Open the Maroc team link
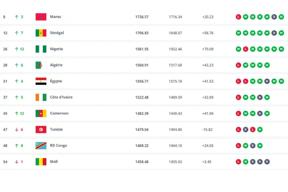This screenshot has height=192, width=288. click(x=56, y=17)
